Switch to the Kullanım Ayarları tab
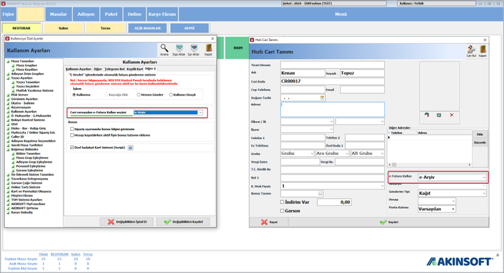This screenshot has height=273, width=504. 79,69
